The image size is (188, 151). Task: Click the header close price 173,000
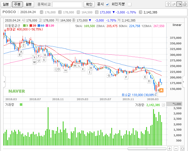click(x=105, y=12)
